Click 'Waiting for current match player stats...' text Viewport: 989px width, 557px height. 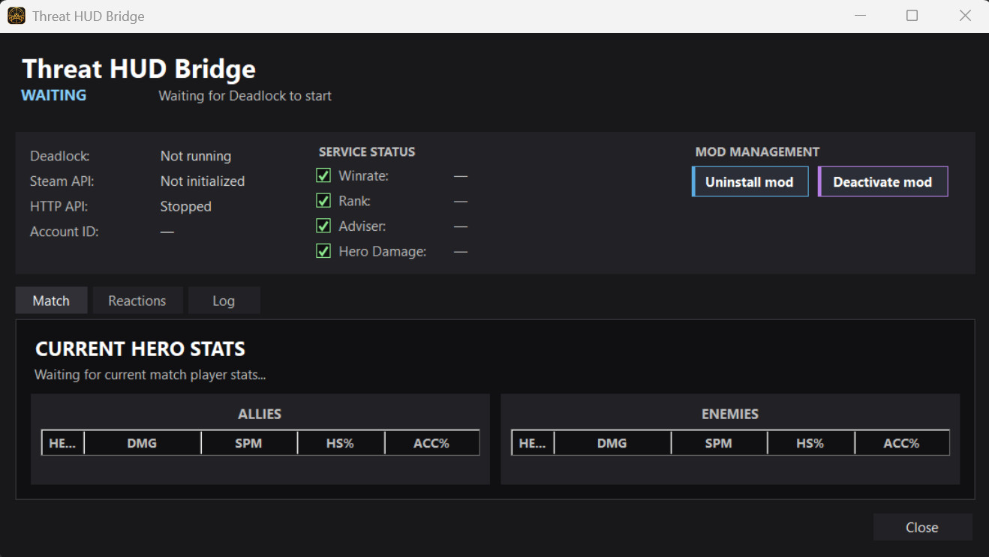(x=150, y=374)
